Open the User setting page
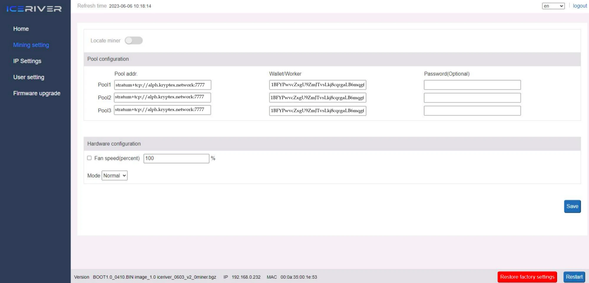589x283 pixels. coord(29,77)
